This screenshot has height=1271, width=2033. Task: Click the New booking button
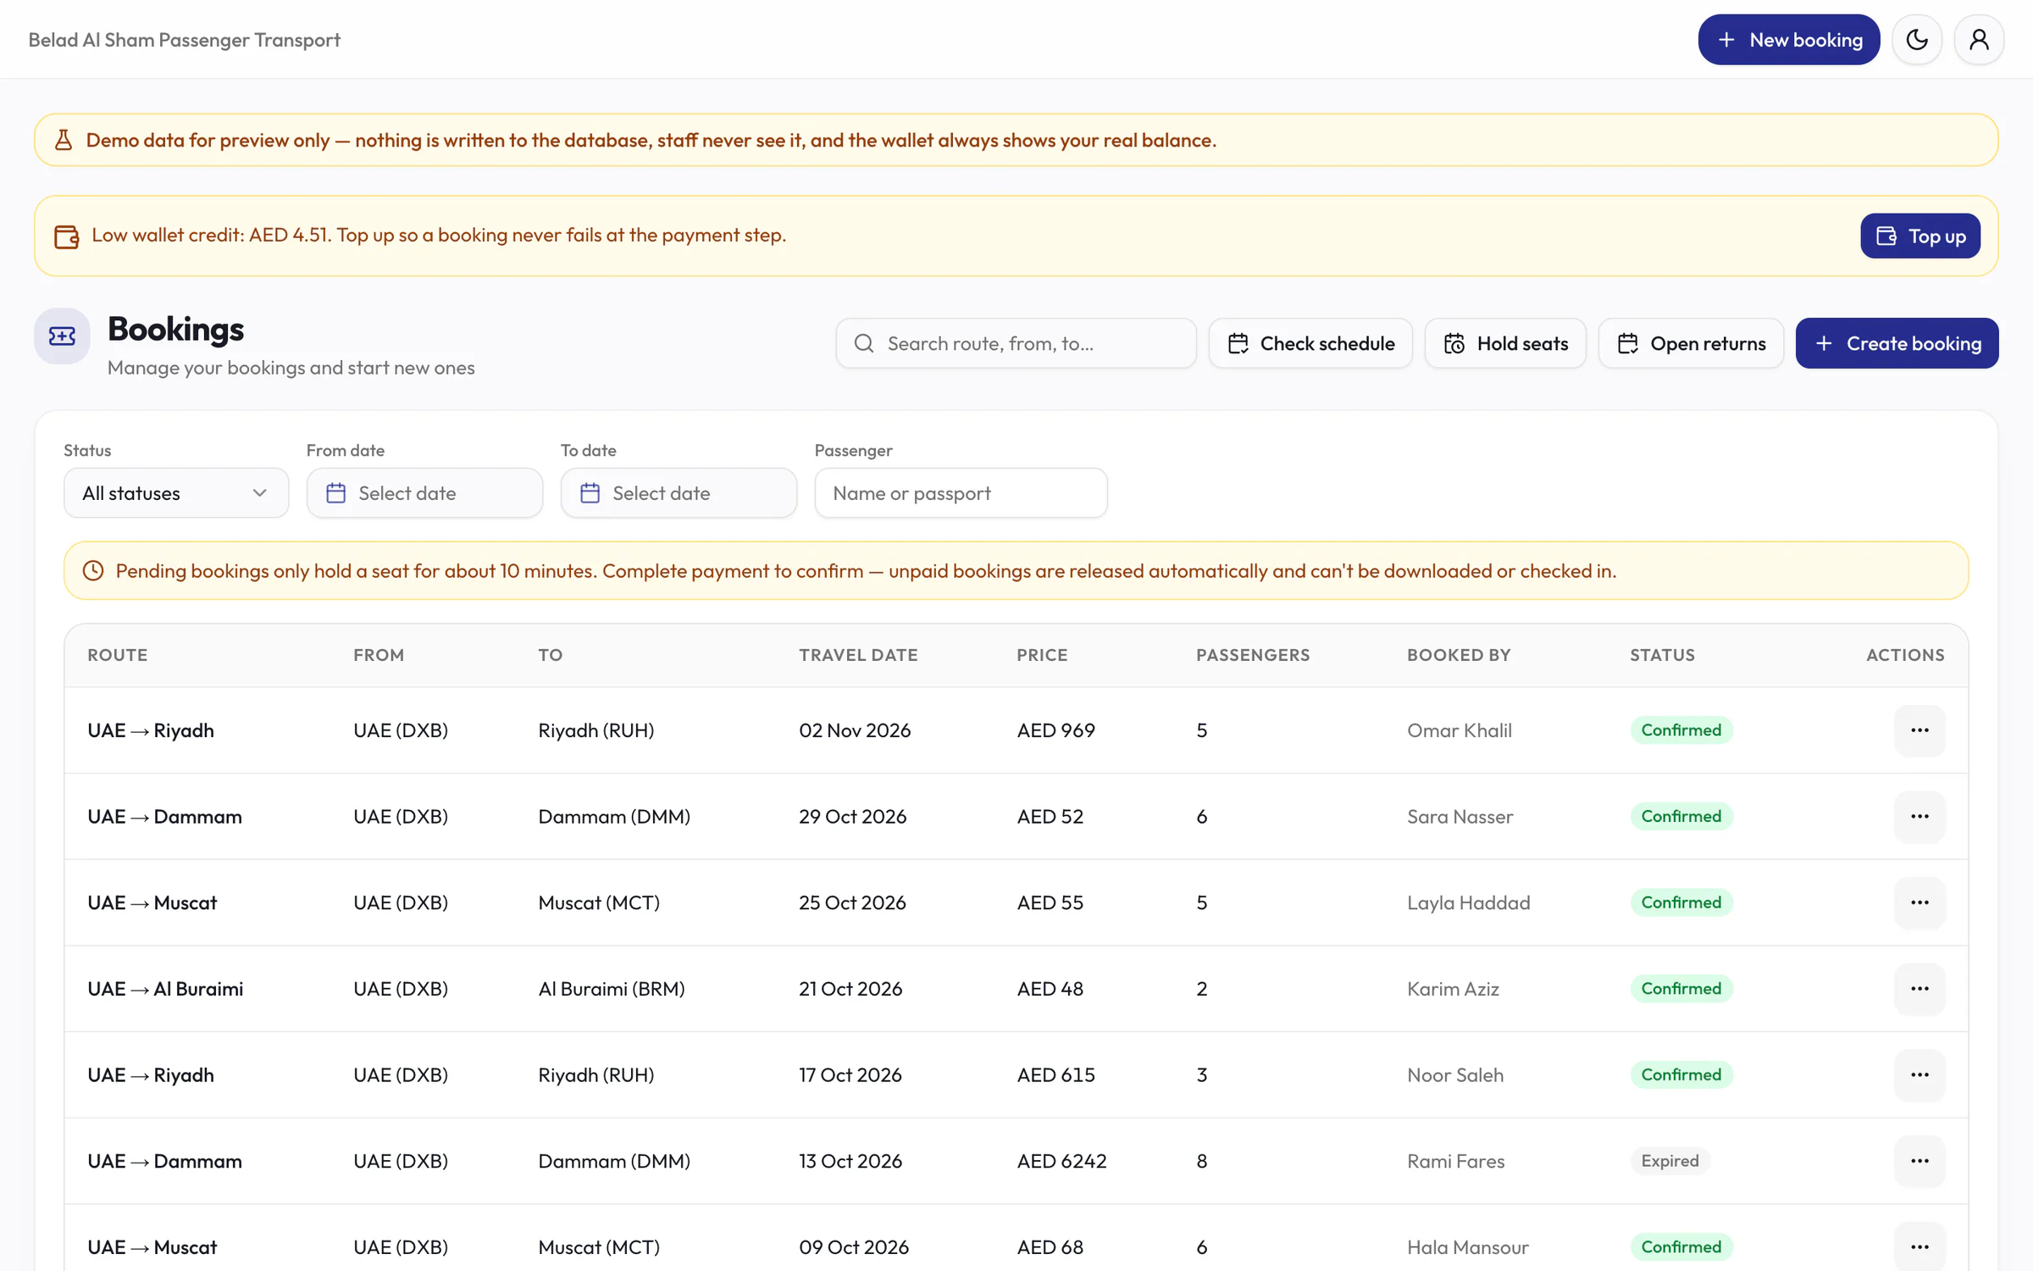(1788, 40)
